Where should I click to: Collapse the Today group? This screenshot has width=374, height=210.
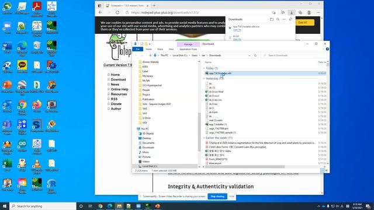point(204,68)
